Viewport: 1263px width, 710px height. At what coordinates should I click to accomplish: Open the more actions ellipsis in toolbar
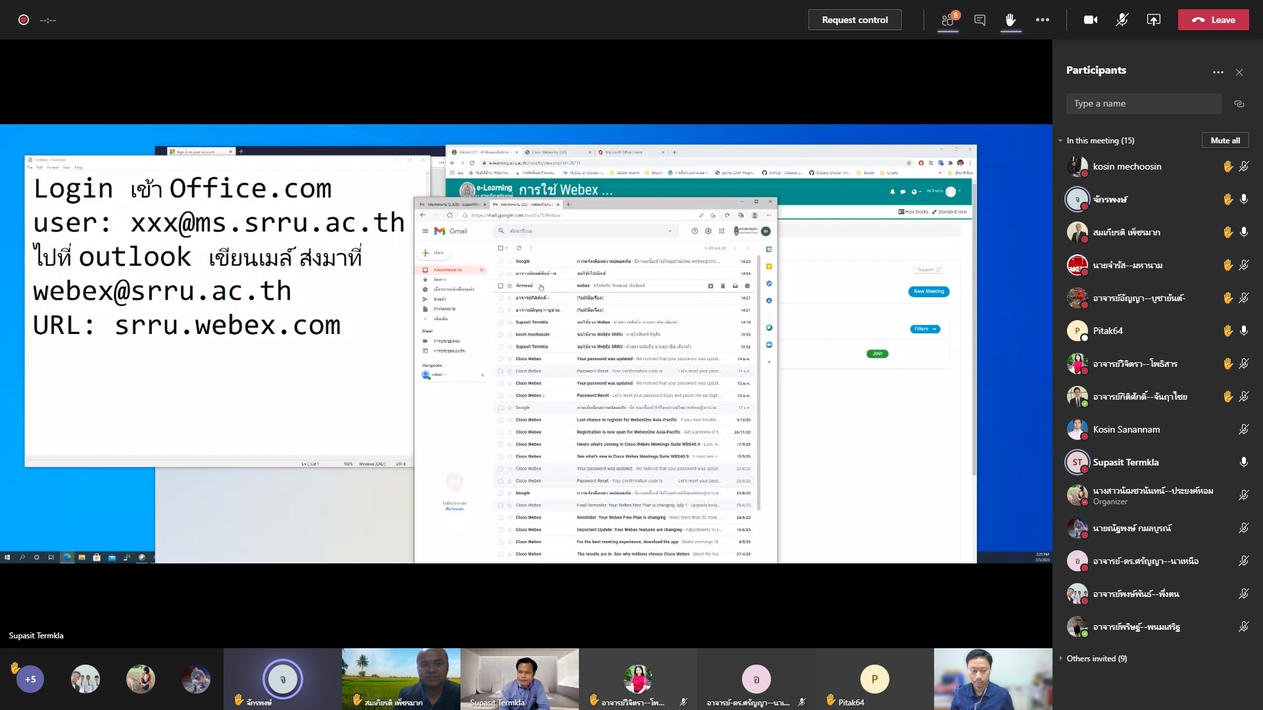tap(1042, 20)
